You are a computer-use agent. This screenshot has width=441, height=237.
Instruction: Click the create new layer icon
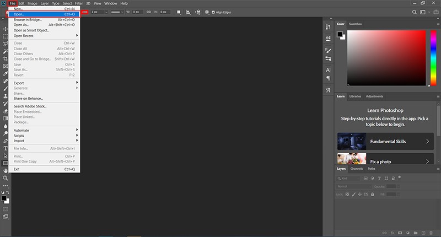pyautogui.click(x=423, y=233)
